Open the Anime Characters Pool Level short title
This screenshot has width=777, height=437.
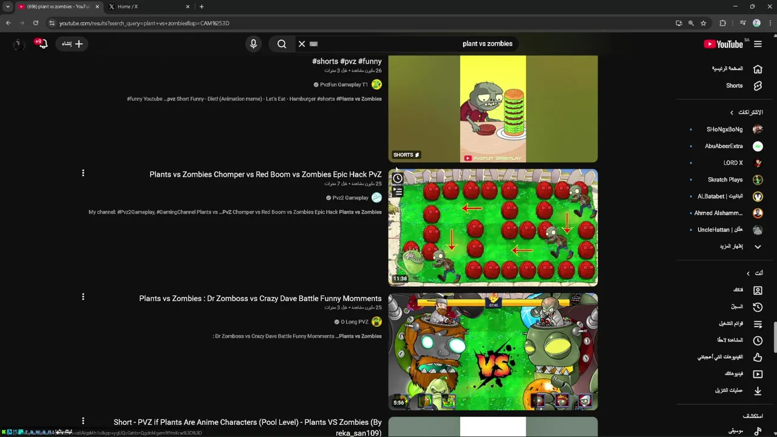248,427
